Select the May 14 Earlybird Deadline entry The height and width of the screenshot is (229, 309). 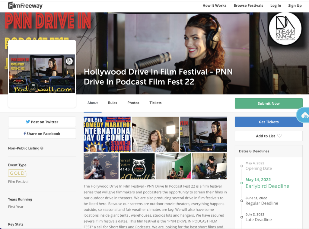pyautogui.click(x=267, y=183)
